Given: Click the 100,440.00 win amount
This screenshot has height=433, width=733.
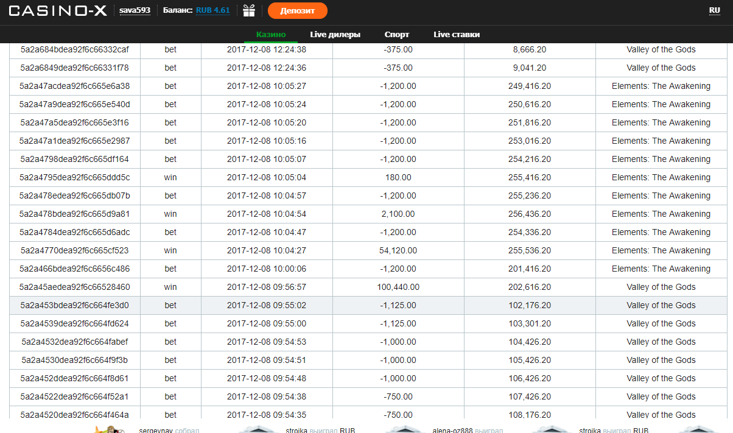Looking at the screenshot, I should click(x=398, y=287).
